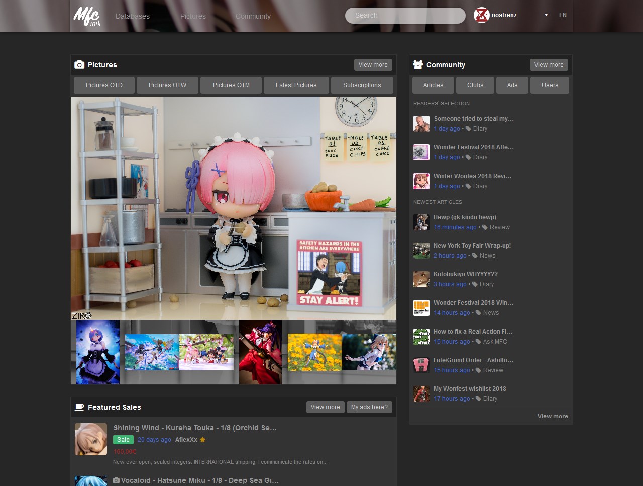Click the Review tag under 'Hewp (gk kinda hewp)'
The width and height of the screenshot is (643, 486).
click(500, 227)
